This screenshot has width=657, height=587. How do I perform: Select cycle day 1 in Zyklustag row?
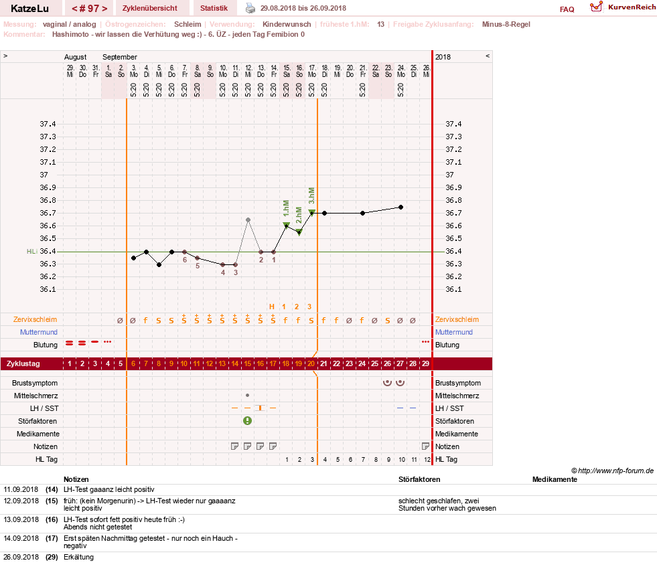(x=70, y=363)
